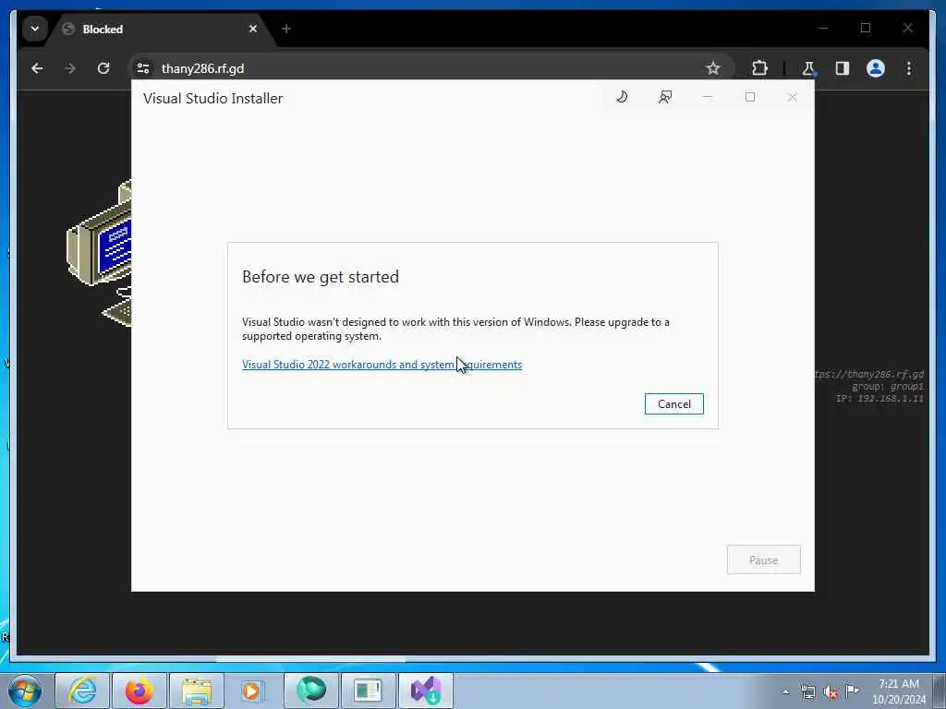This screenshot has width=946, height=709.
Task: Select the Blocked browser tab
Action: pos(160,29)
